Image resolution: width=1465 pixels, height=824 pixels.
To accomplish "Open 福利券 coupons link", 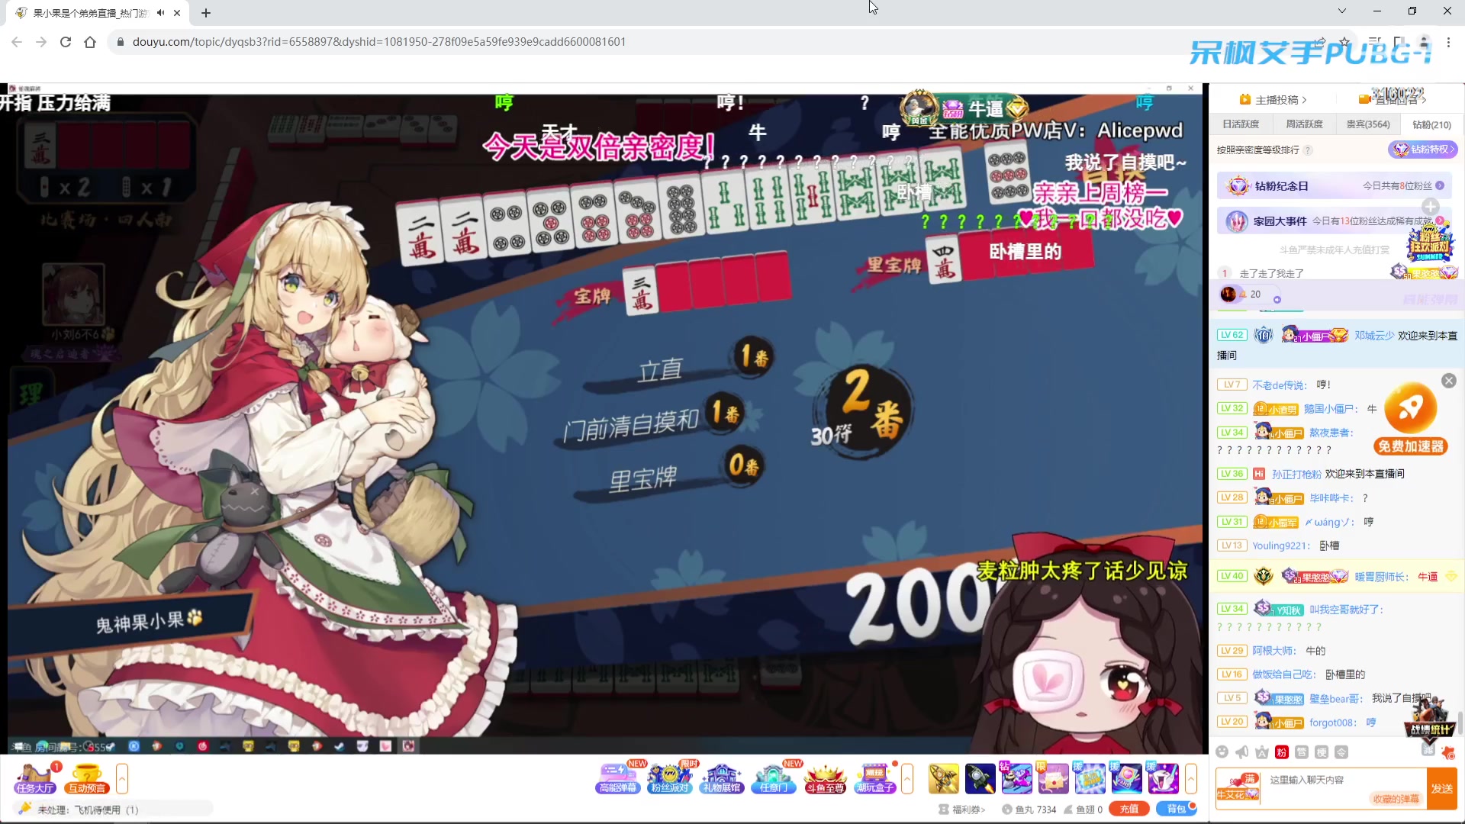I will 963,810.
